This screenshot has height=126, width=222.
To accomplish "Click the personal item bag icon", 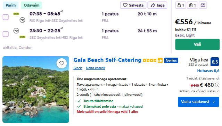I will [x=181, y=5].
